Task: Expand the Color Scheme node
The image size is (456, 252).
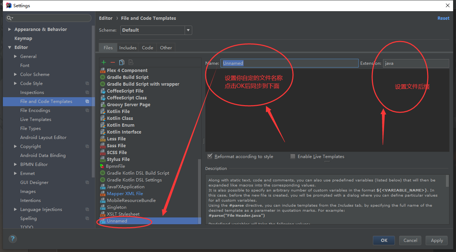Action: (16, 75)
